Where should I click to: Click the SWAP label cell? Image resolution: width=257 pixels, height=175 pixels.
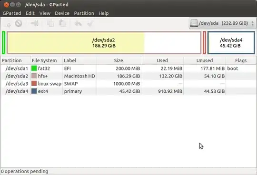click(71, 84)
